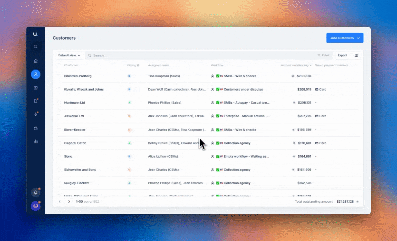The image size is (397, 241).
Task: Click the Customers under disputes workflow
Action: pyautogui.click(x=243, y=89)
